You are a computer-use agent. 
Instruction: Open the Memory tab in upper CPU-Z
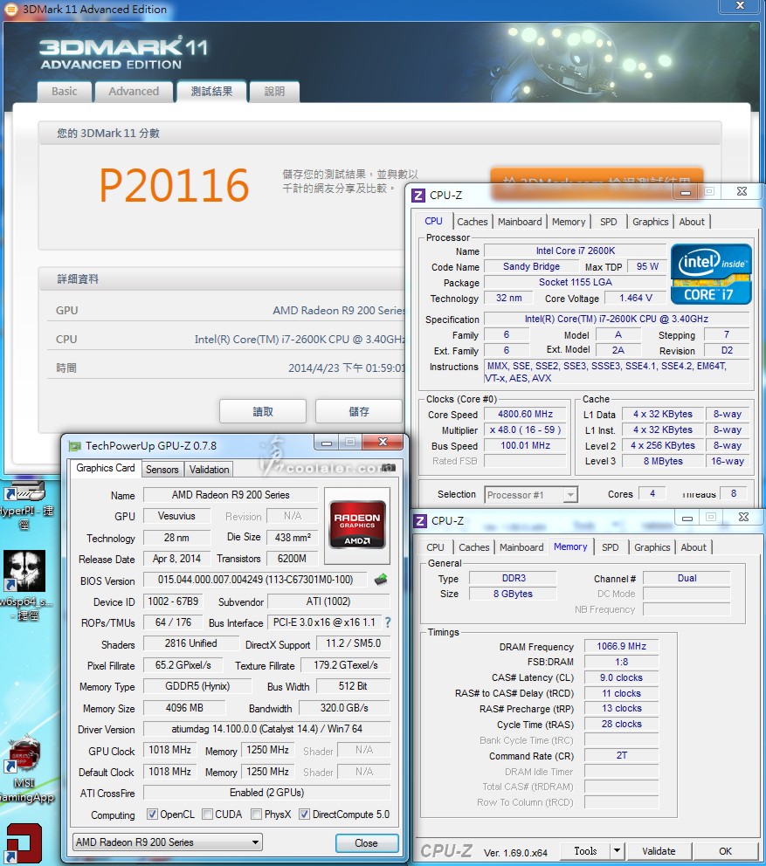point(568,222)
